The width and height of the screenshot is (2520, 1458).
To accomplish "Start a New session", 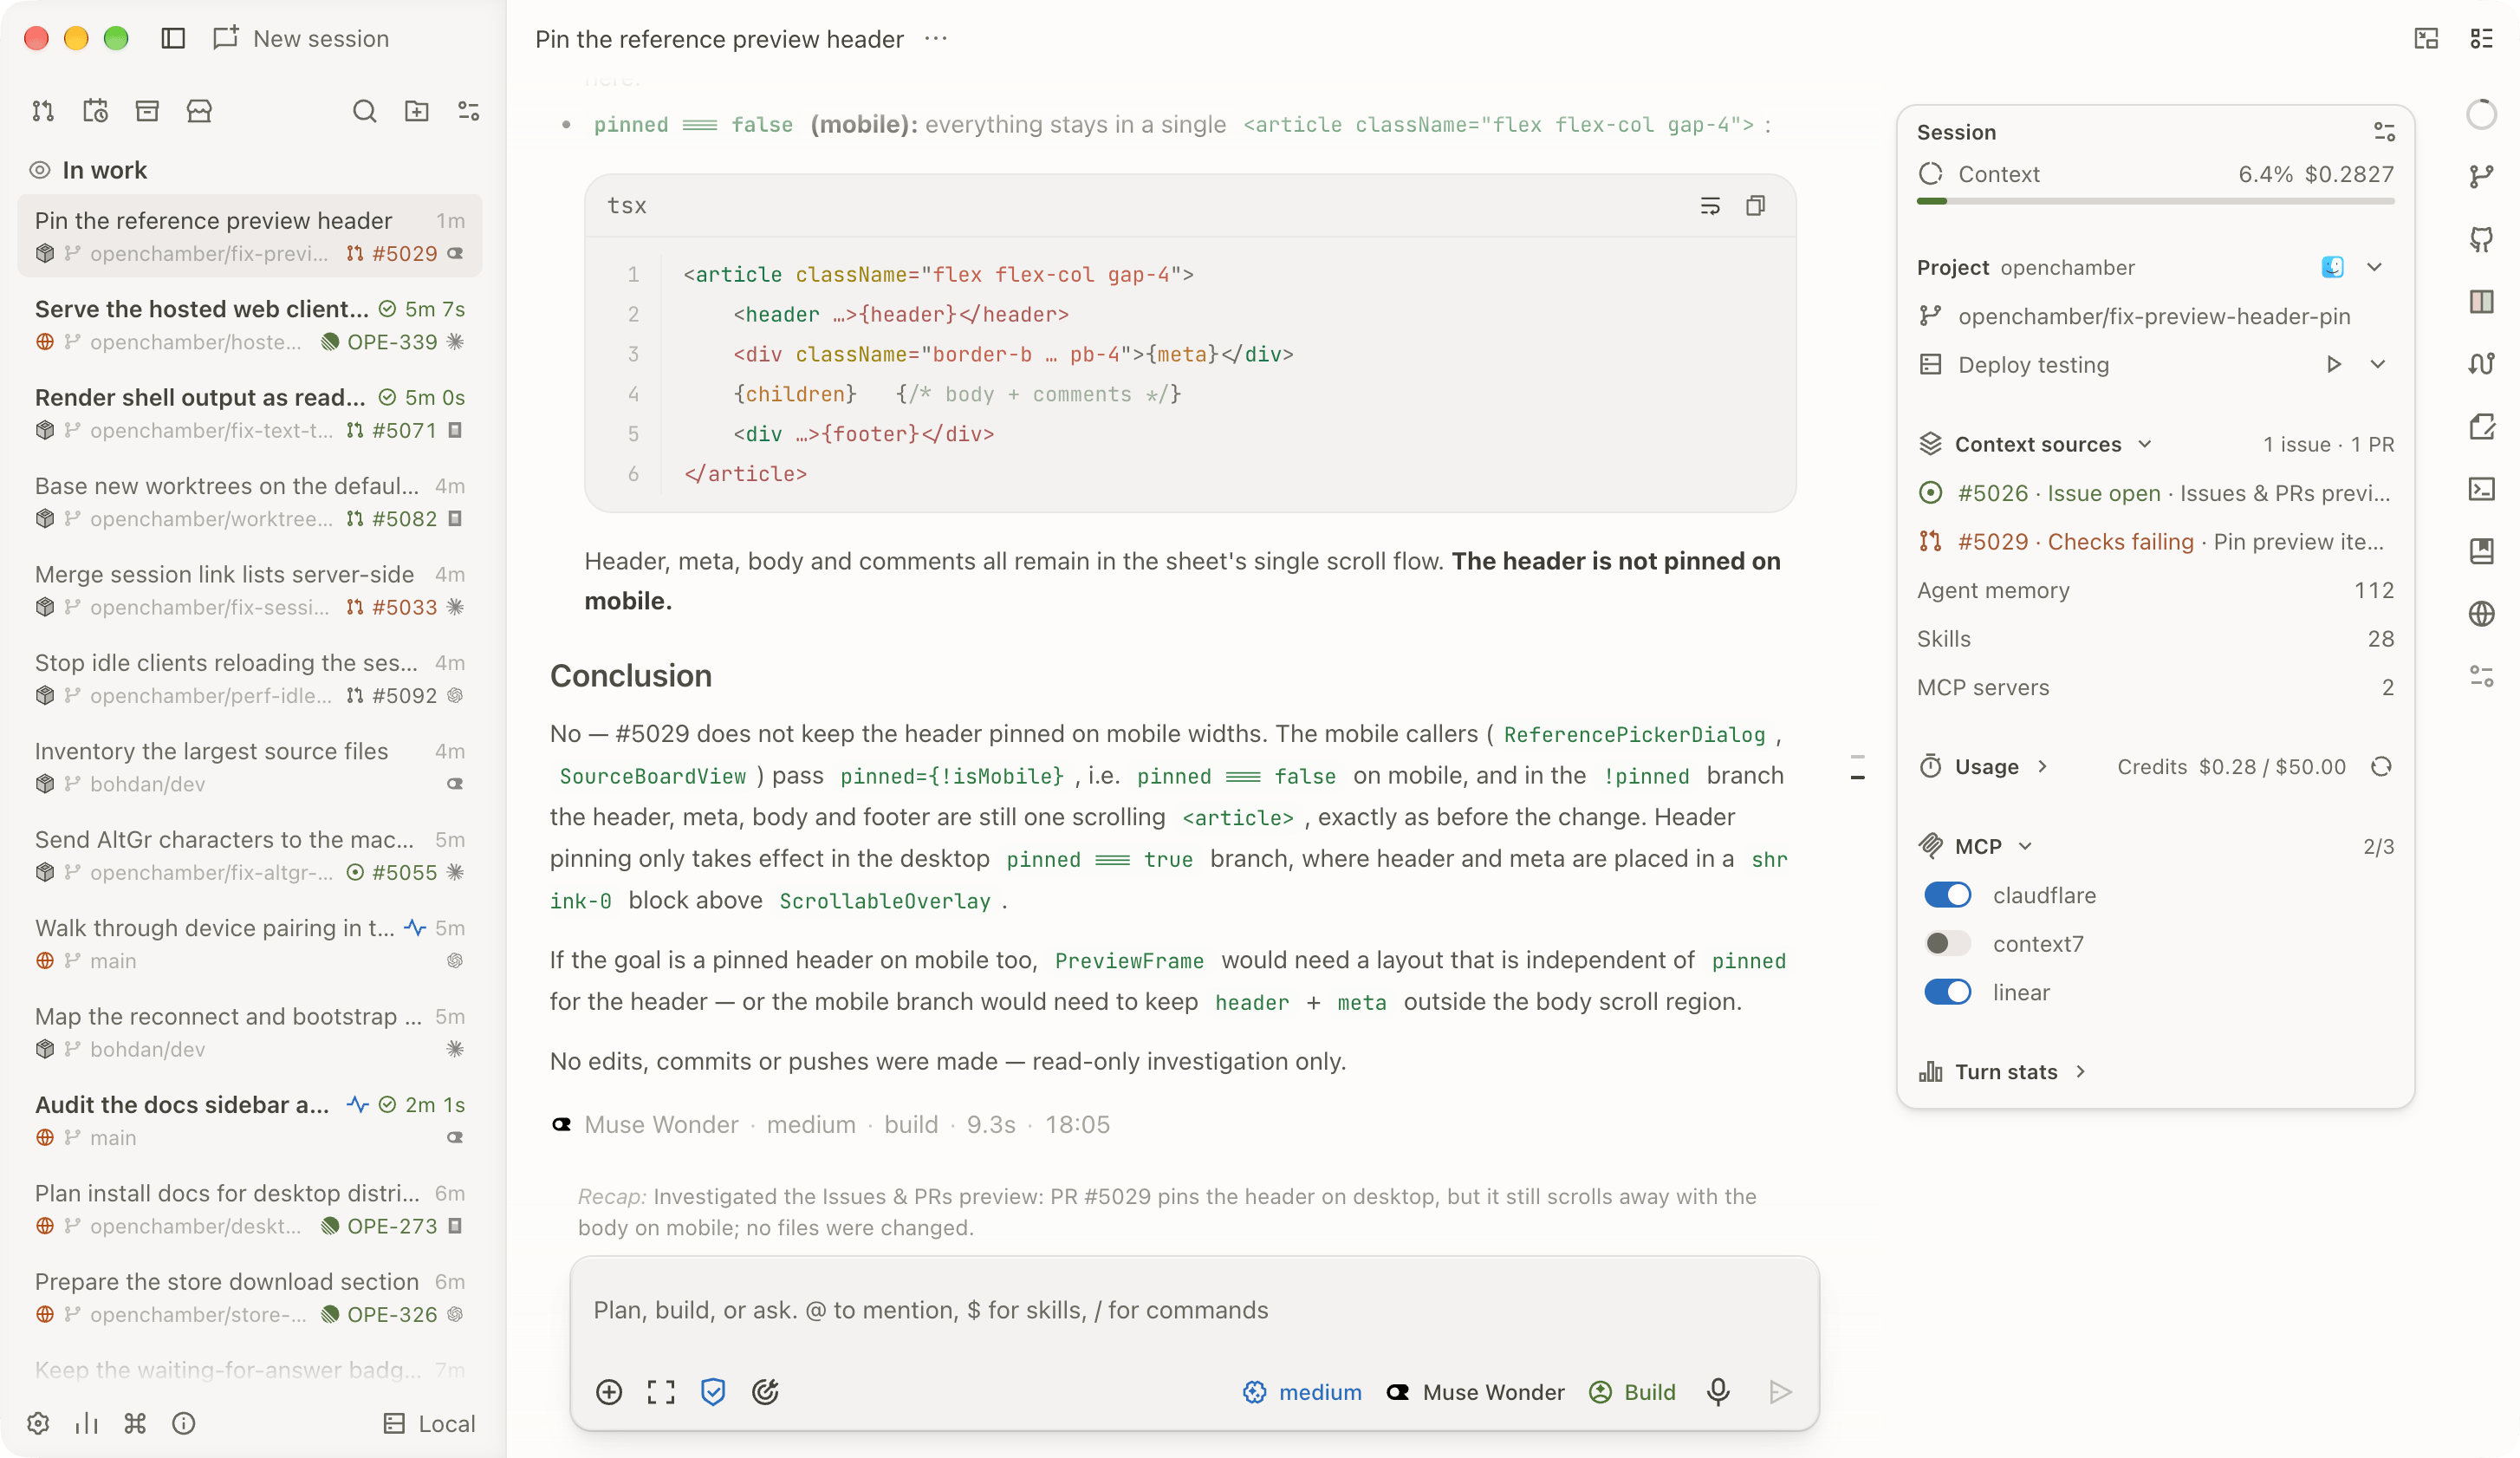I will click(x=301, y=38).
